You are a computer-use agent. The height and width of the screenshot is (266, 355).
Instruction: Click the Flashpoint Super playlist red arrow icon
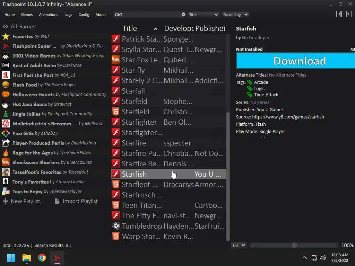tap(6, 46)
